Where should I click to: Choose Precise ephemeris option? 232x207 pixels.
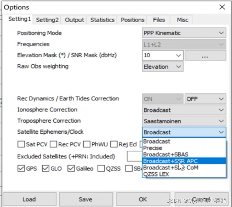point(184,148)
